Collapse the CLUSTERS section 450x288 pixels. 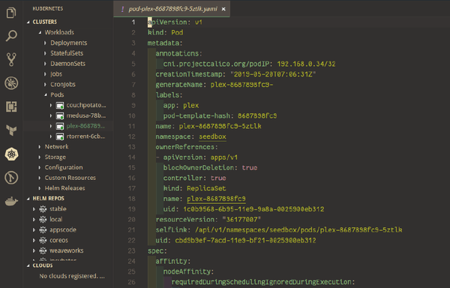[28, 22]
